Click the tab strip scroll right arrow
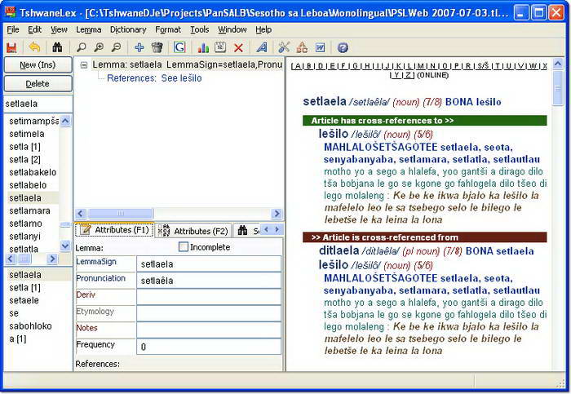 point(277,229)
